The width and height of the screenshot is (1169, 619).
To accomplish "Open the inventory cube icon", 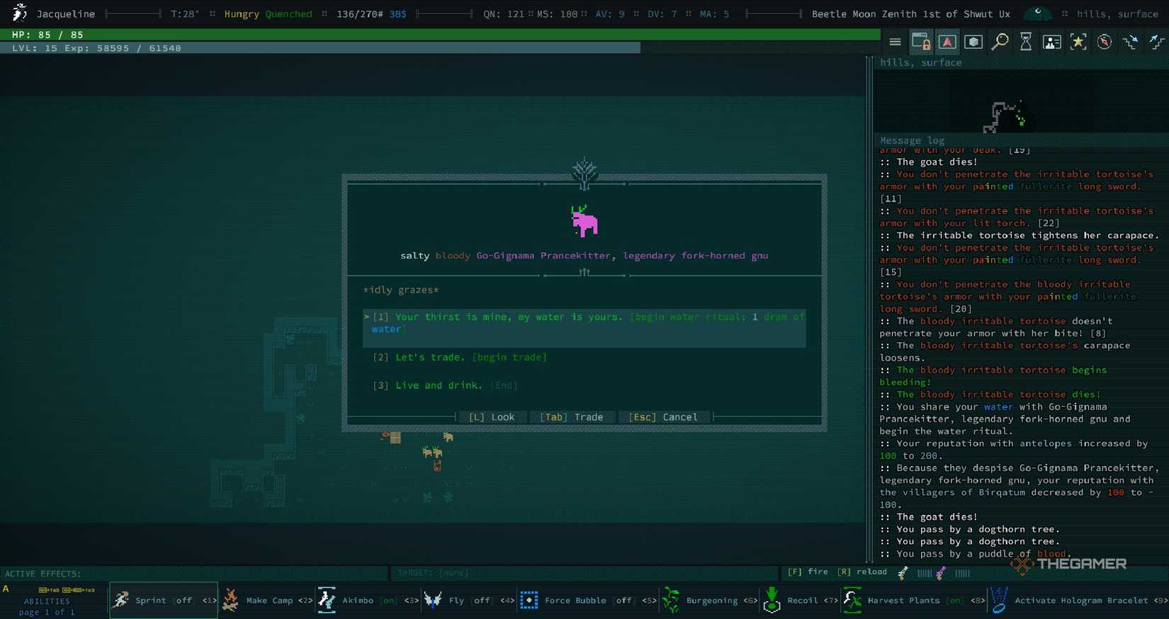I will click(973, 42).
